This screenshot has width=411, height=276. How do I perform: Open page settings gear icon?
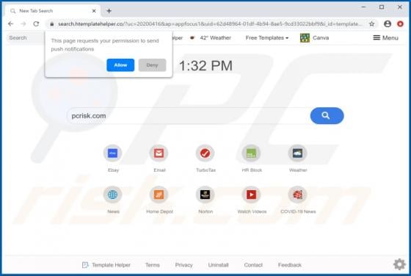(399, 264)
